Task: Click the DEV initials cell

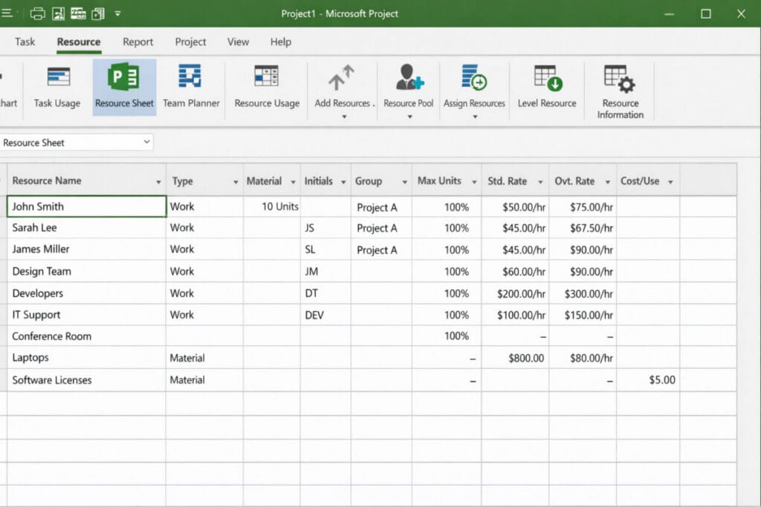Action: (326, 315)
